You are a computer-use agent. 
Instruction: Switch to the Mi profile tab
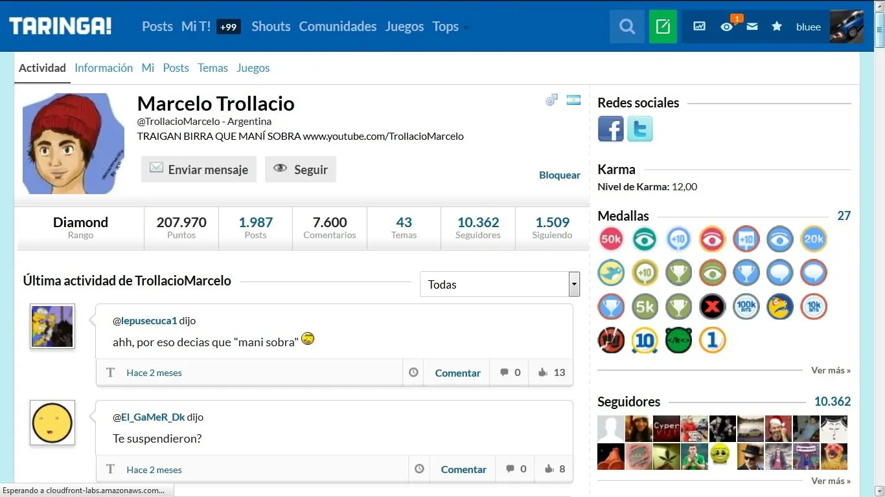[x=148, y=68]
